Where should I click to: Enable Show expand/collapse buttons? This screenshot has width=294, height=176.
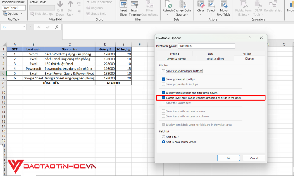tap(164, 71)
